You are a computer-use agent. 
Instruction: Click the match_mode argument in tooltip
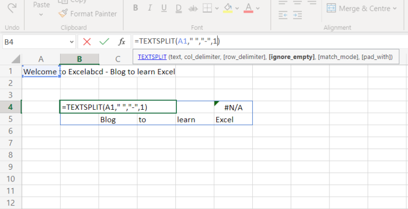(x=338, y=57)
